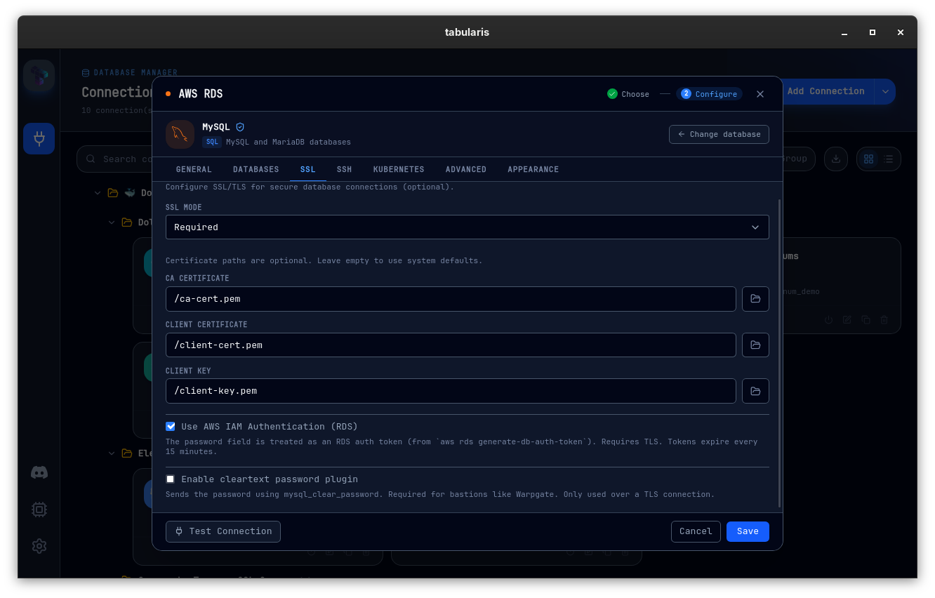Click the AWS RDS connection name title

point(201,94)
